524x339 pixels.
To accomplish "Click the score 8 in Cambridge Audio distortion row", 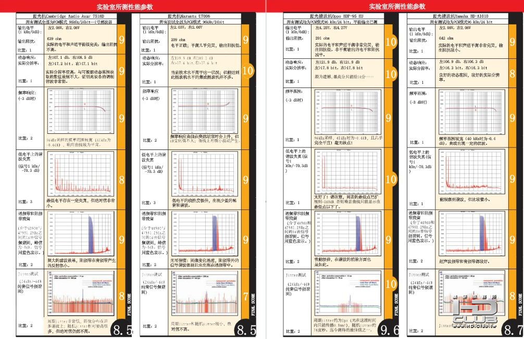I will 122,180.
